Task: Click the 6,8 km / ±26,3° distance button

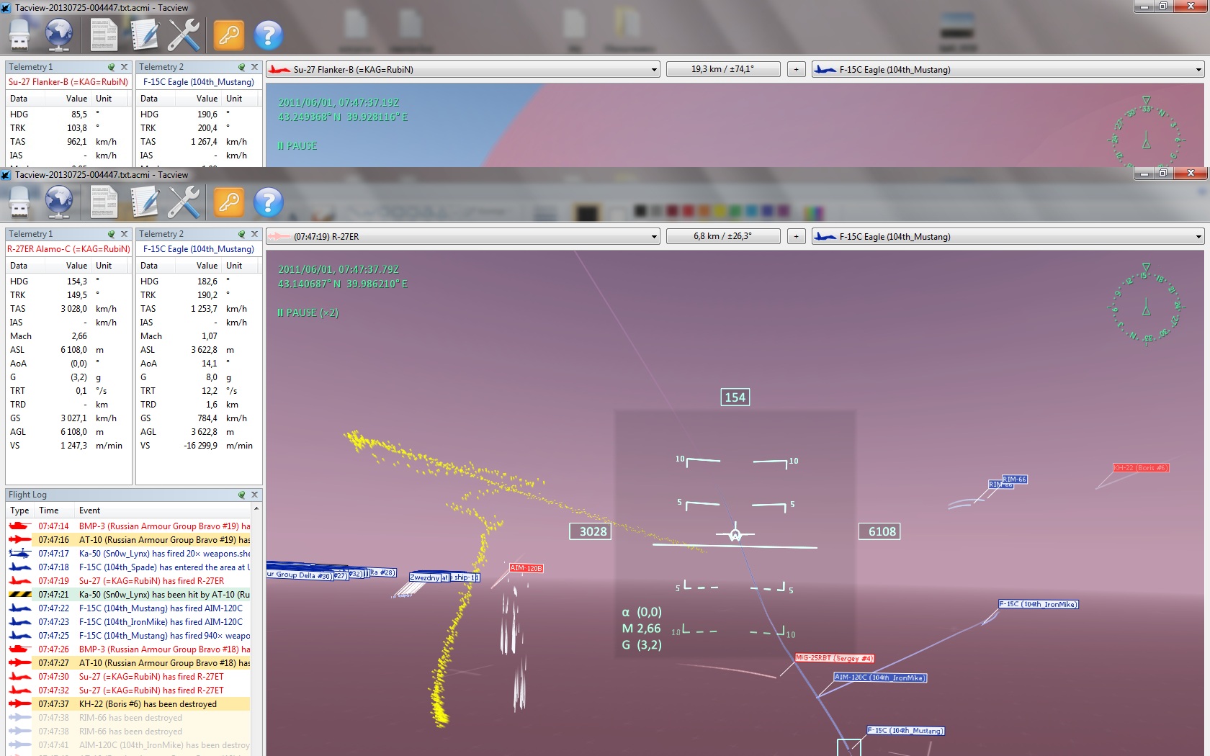Action: [x=723, y=236]
